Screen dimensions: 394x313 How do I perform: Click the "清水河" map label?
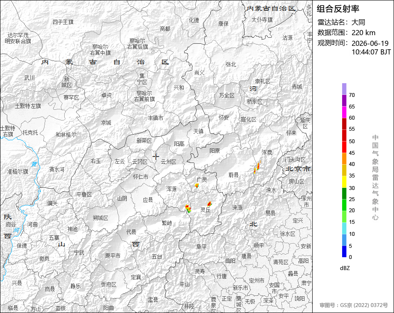pyautogui.click(x=57, y=170)
